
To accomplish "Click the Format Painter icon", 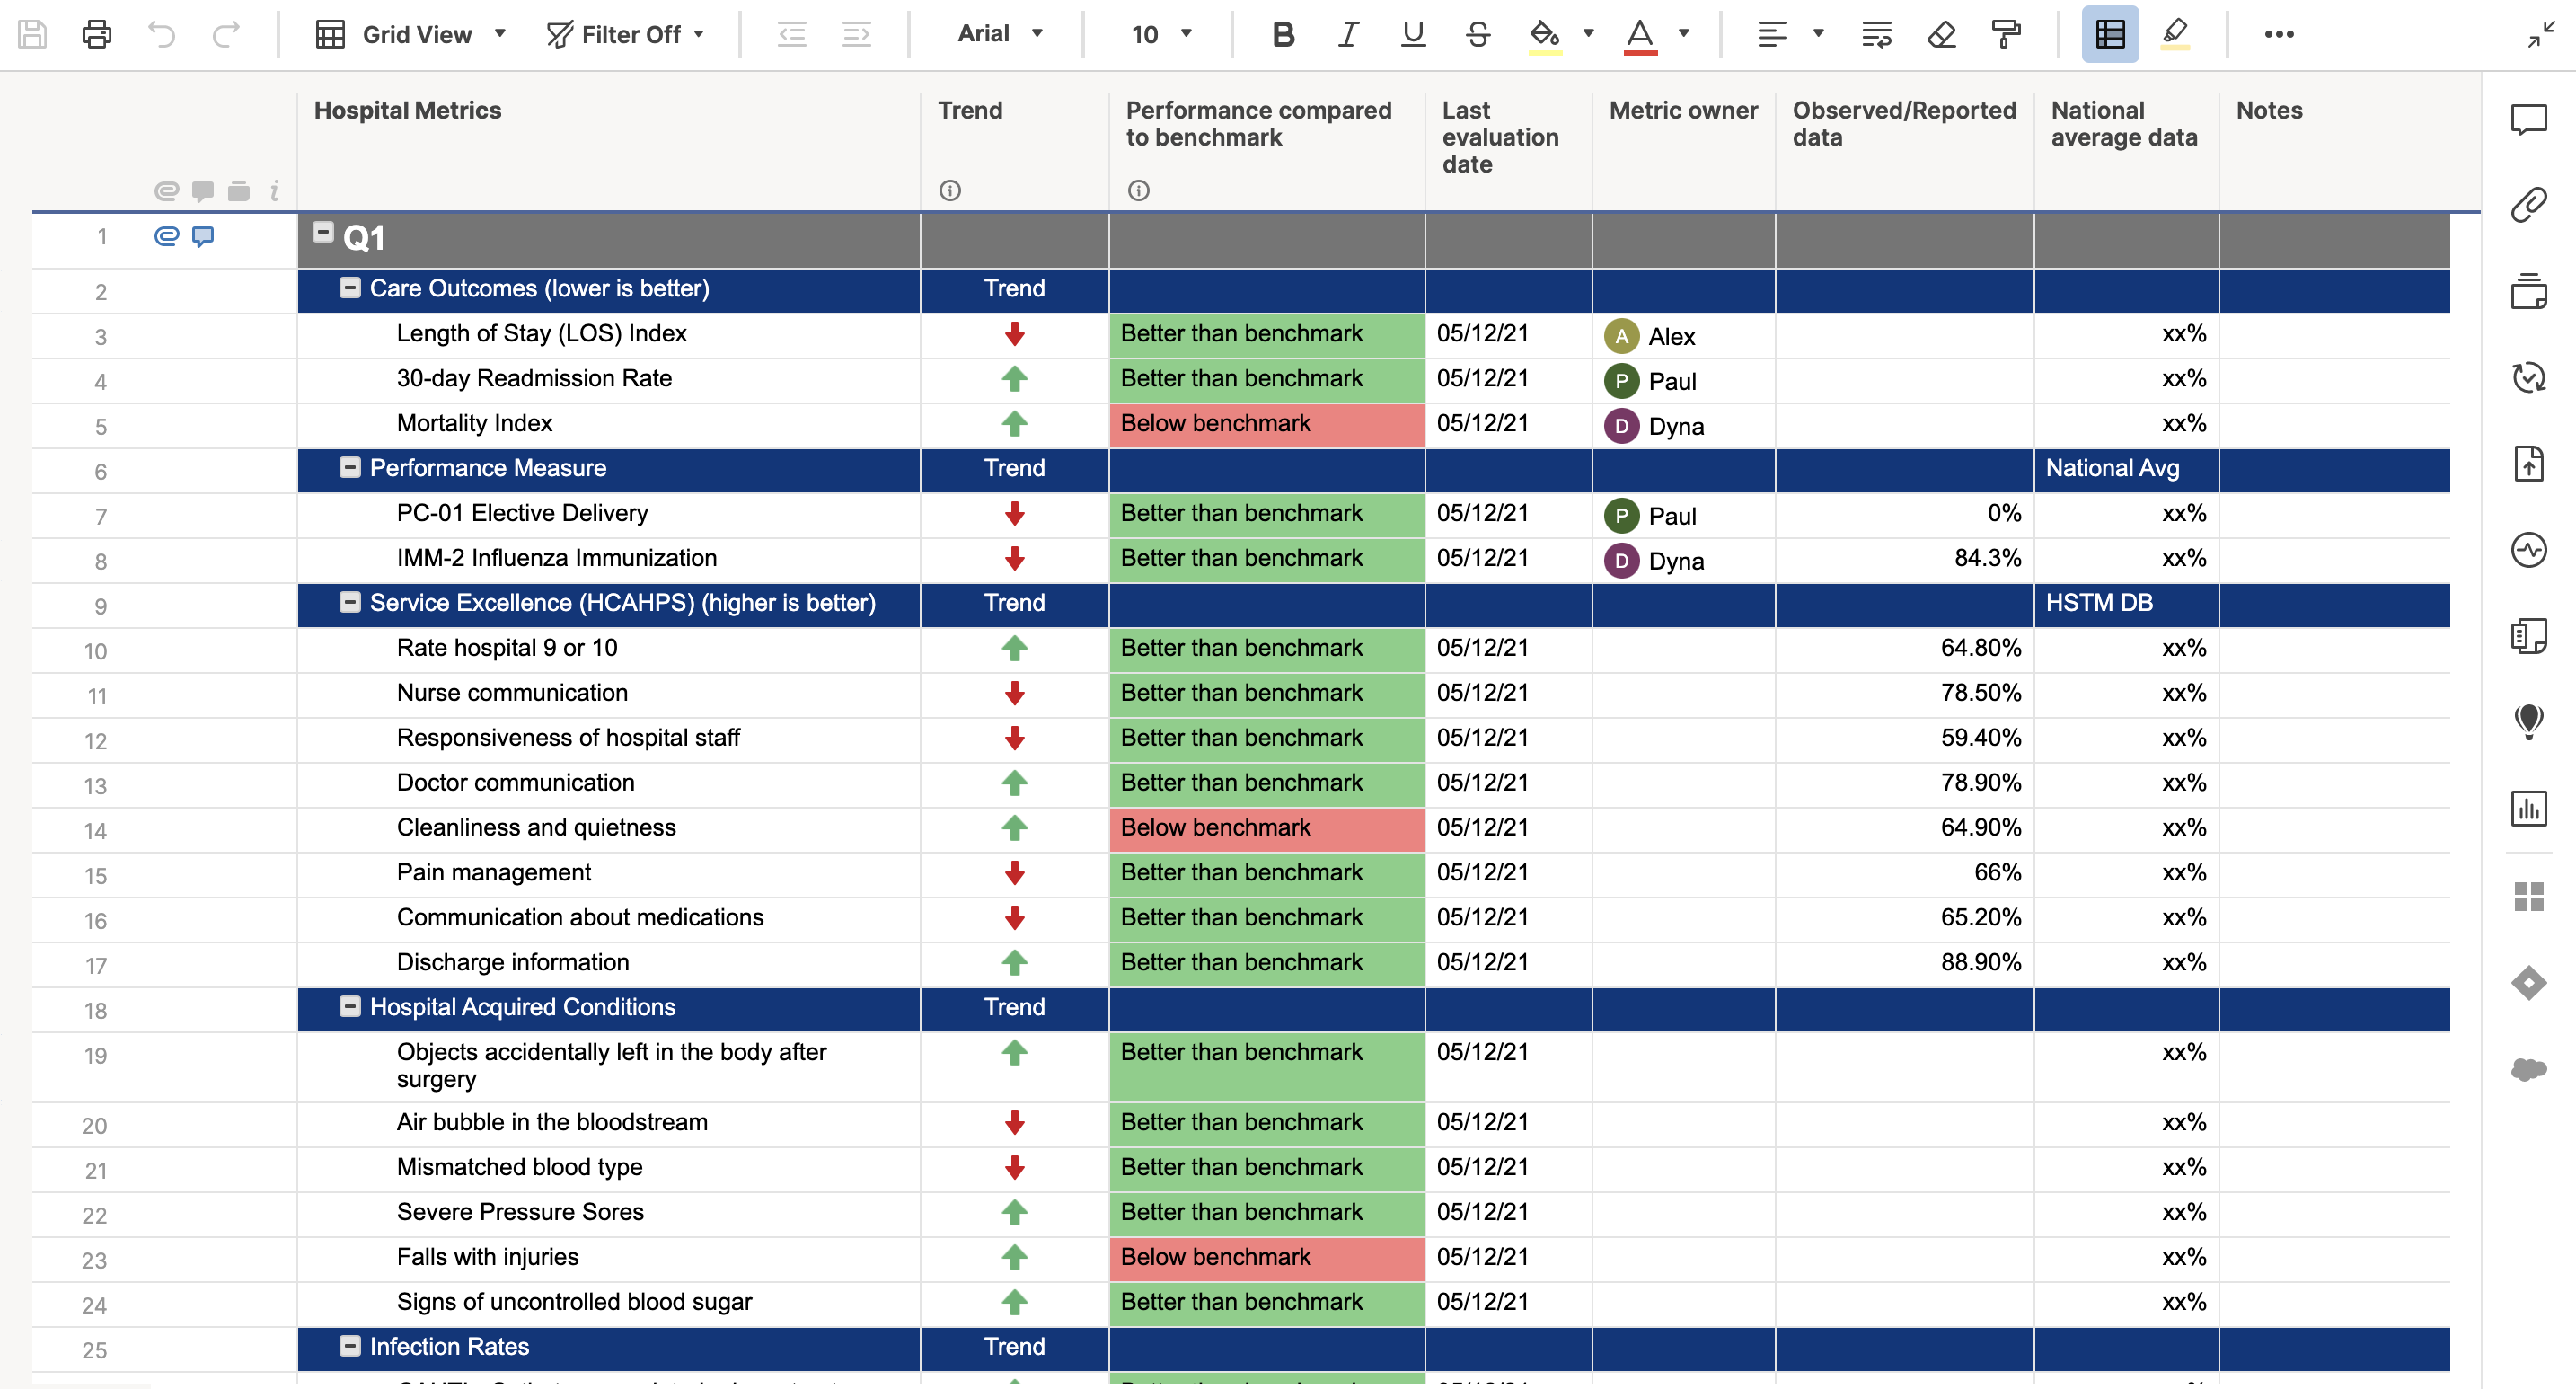I will point(2005,34).
